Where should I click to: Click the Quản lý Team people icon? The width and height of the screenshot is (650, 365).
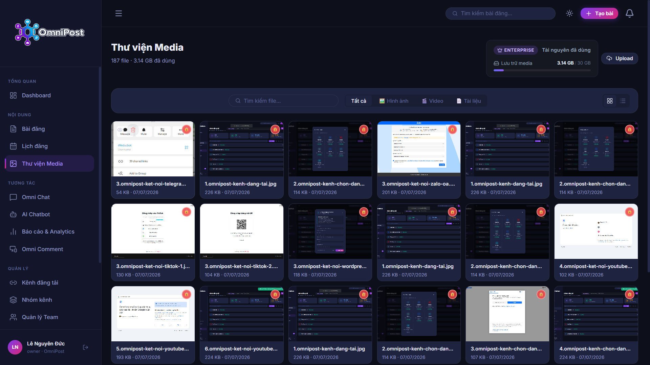coord(13,317)
